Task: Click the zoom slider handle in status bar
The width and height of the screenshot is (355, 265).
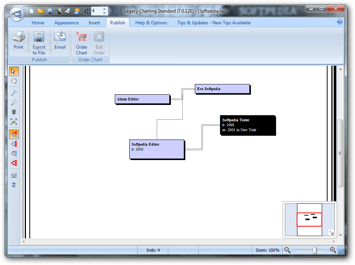Action: pyautogui.click(x=315, y=250)
